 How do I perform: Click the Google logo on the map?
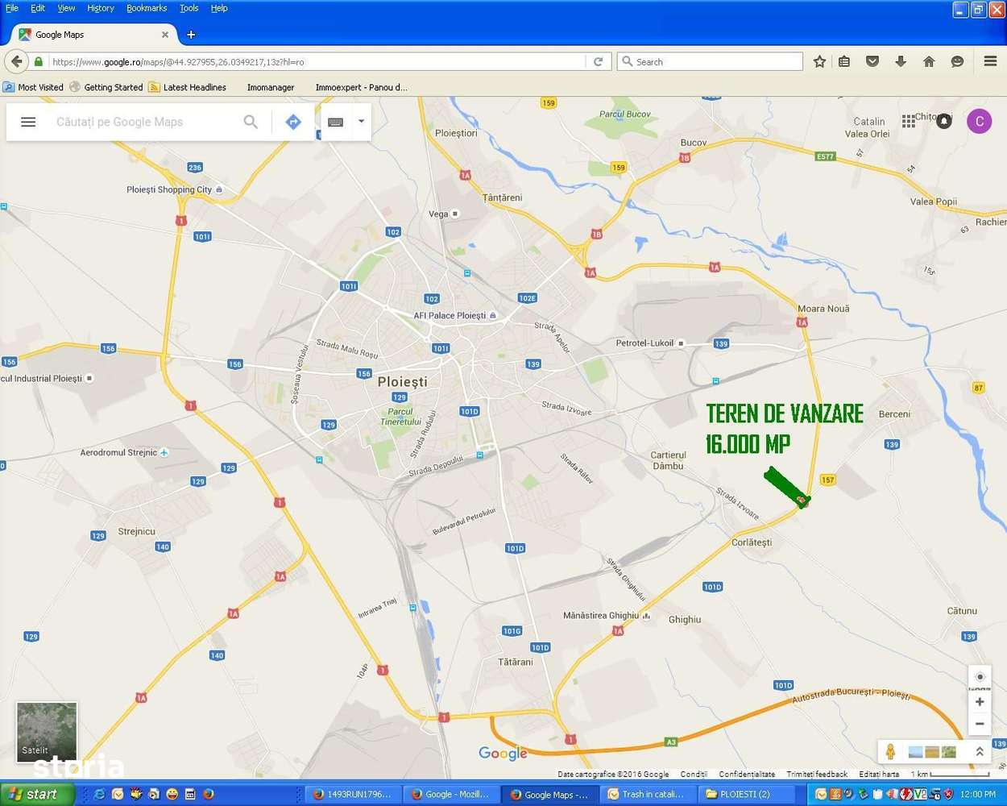point(503,753)
